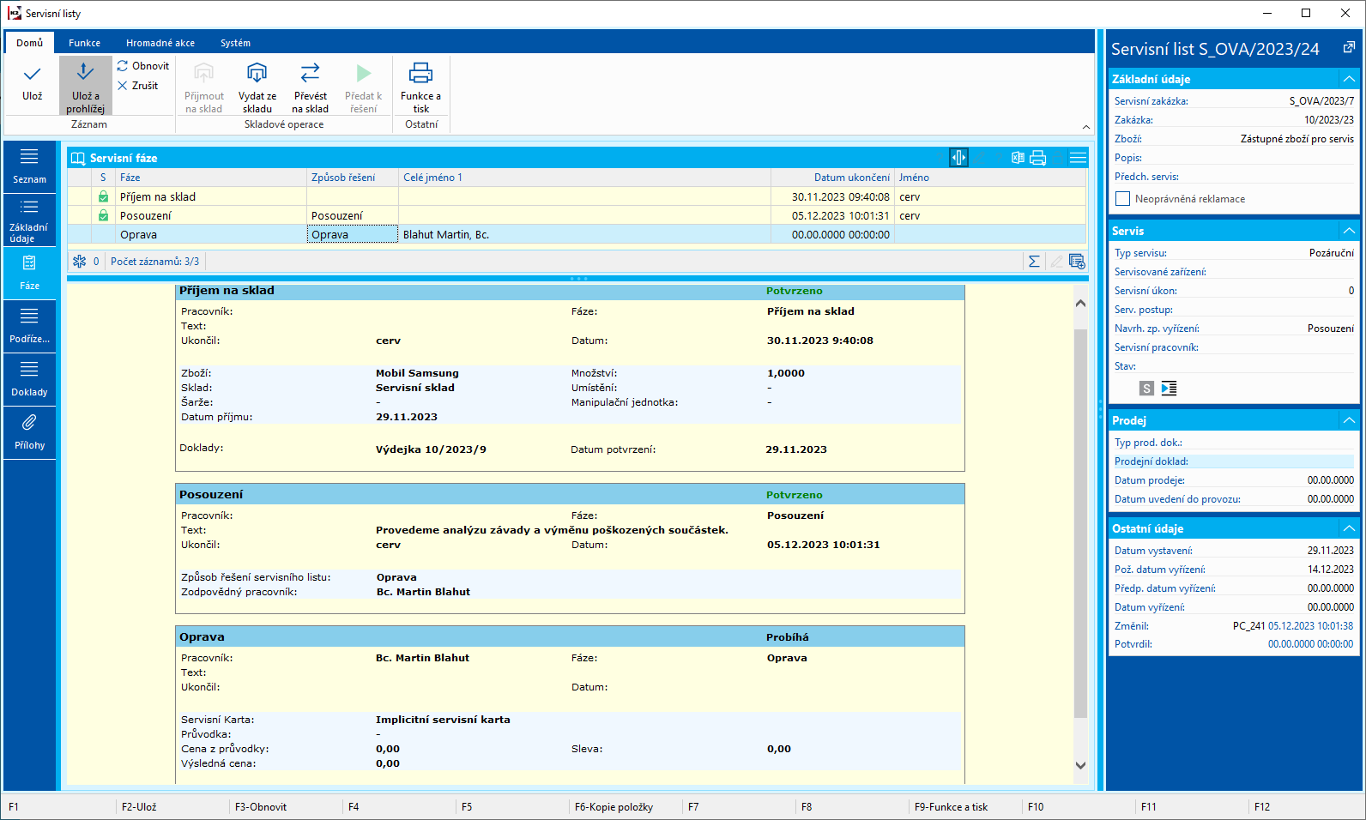Toggle the S status indicator
Screen dimensions: 1366x820
pos(1146,389)
